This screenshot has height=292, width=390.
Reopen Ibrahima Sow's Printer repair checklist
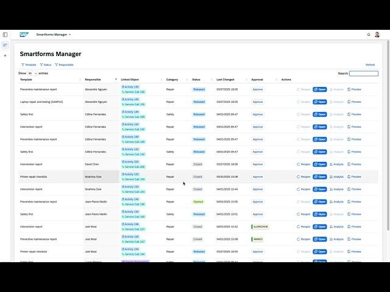click(303, 177)
